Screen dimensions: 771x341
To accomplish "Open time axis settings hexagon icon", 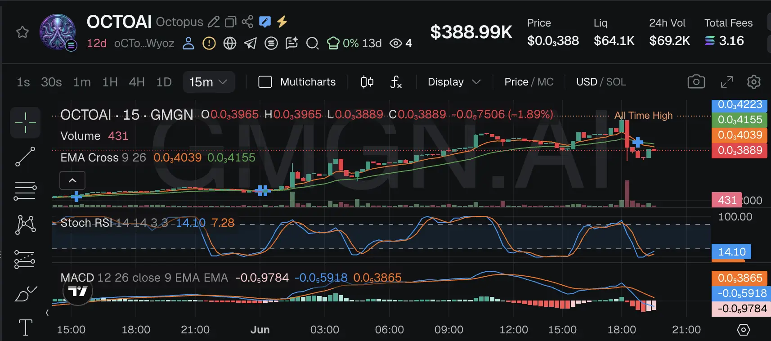I will [744, 330].
